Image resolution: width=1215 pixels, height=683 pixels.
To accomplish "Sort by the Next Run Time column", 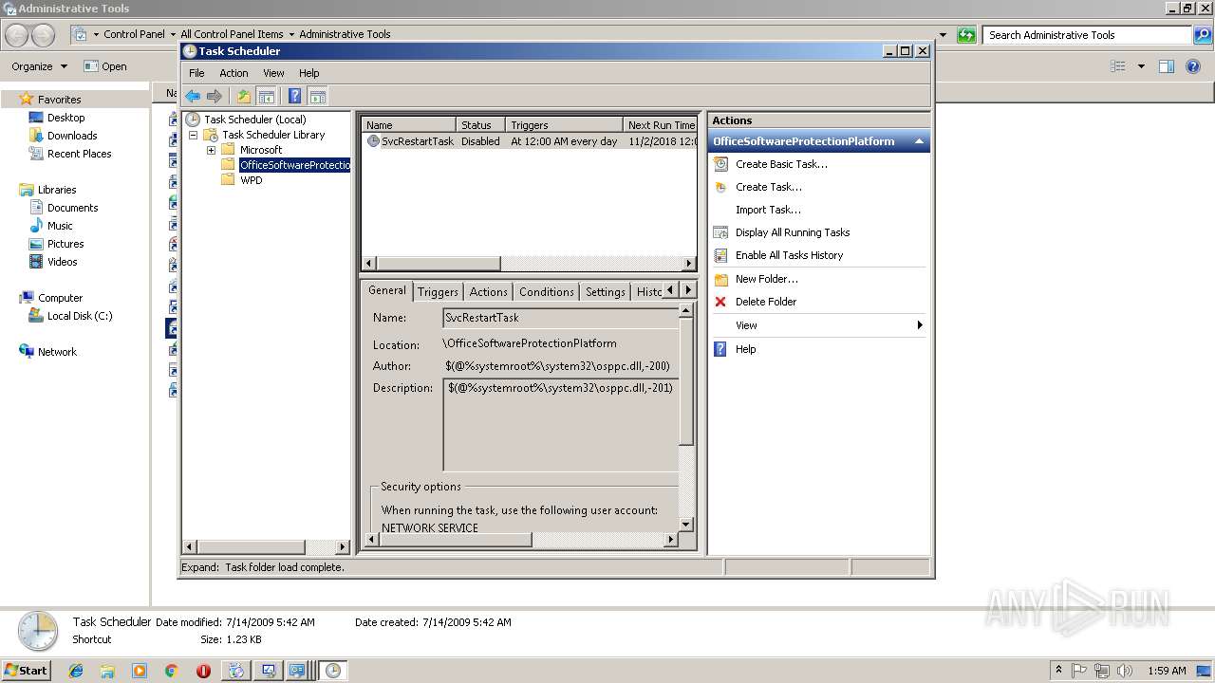I will coord(660,125).
